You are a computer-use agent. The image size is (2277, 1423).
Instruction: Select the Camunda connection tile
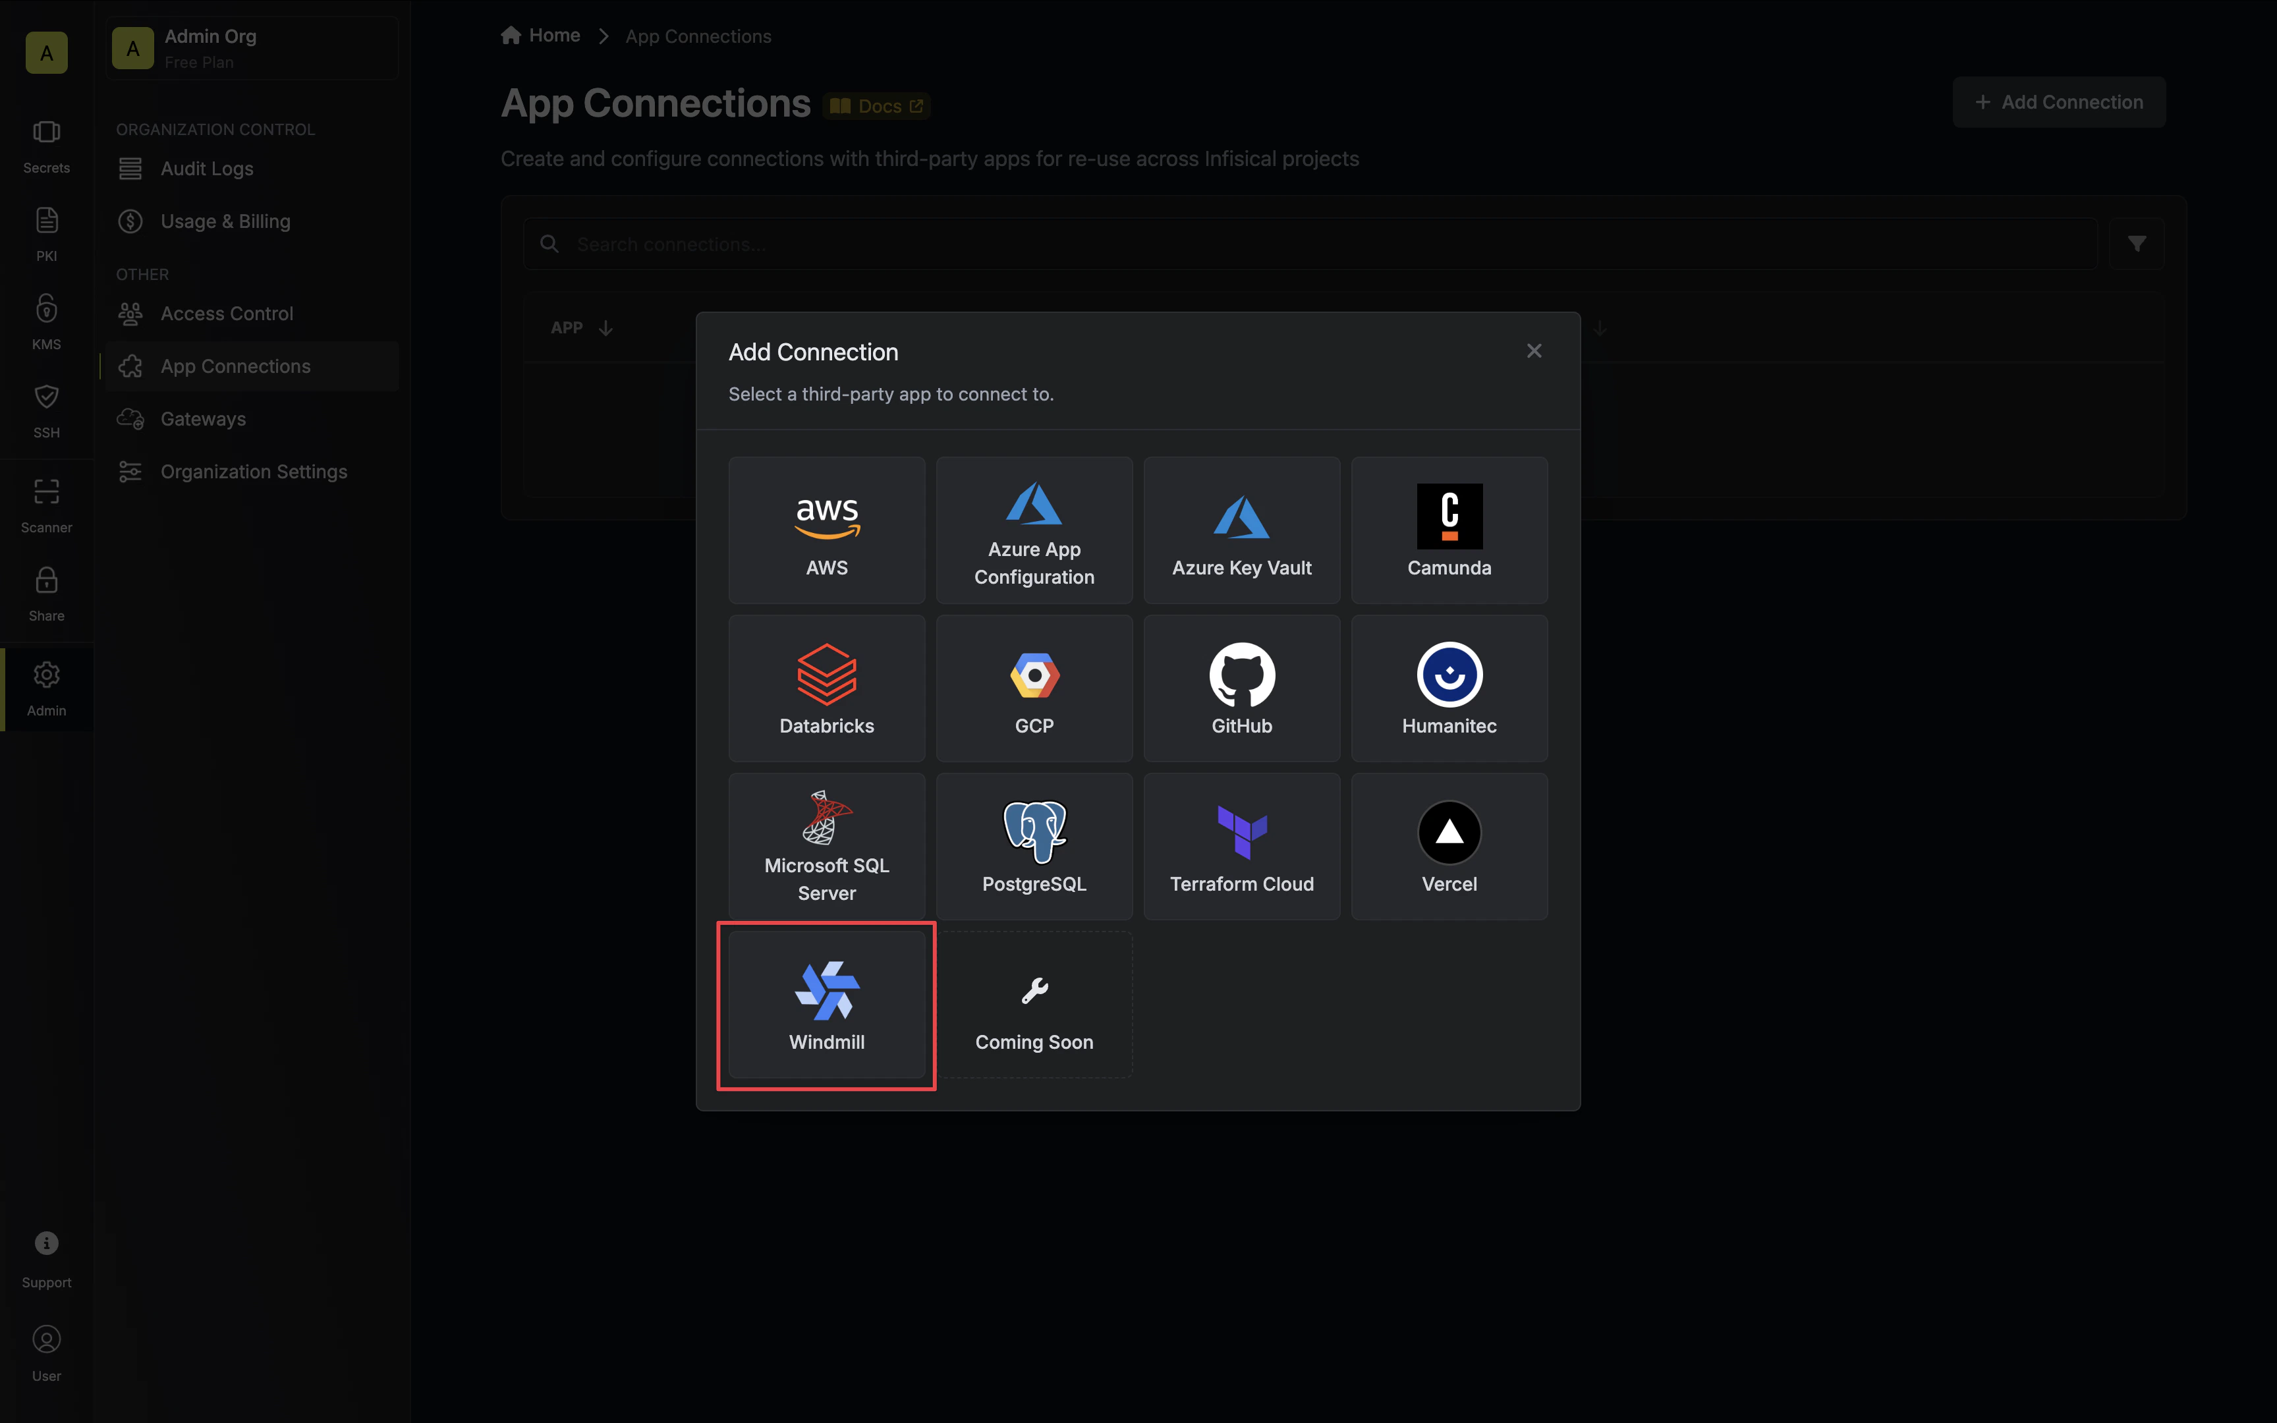pos(1449,530)
